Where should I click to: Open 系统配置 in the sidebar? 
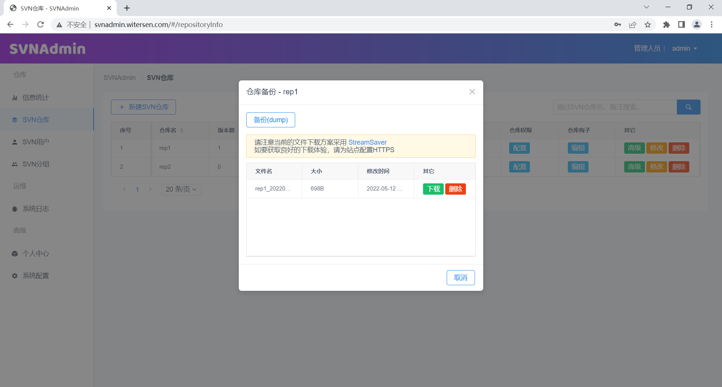[x=47, y=276]
